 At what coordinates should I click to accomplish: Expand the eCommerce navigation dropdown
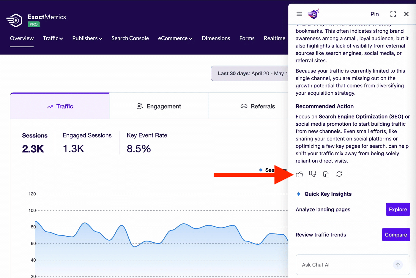pyautogui.click(x=175, y=38)
